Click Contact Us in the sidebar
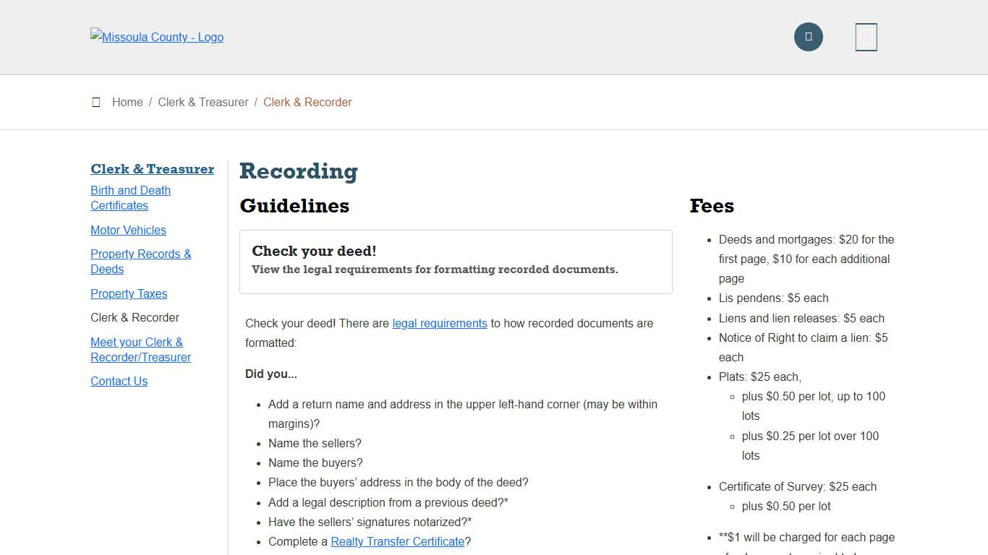 tap(119, 382)
